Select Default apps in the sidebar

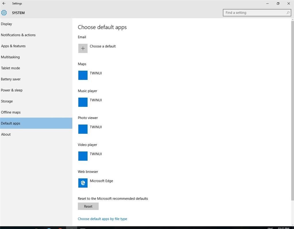36,123
